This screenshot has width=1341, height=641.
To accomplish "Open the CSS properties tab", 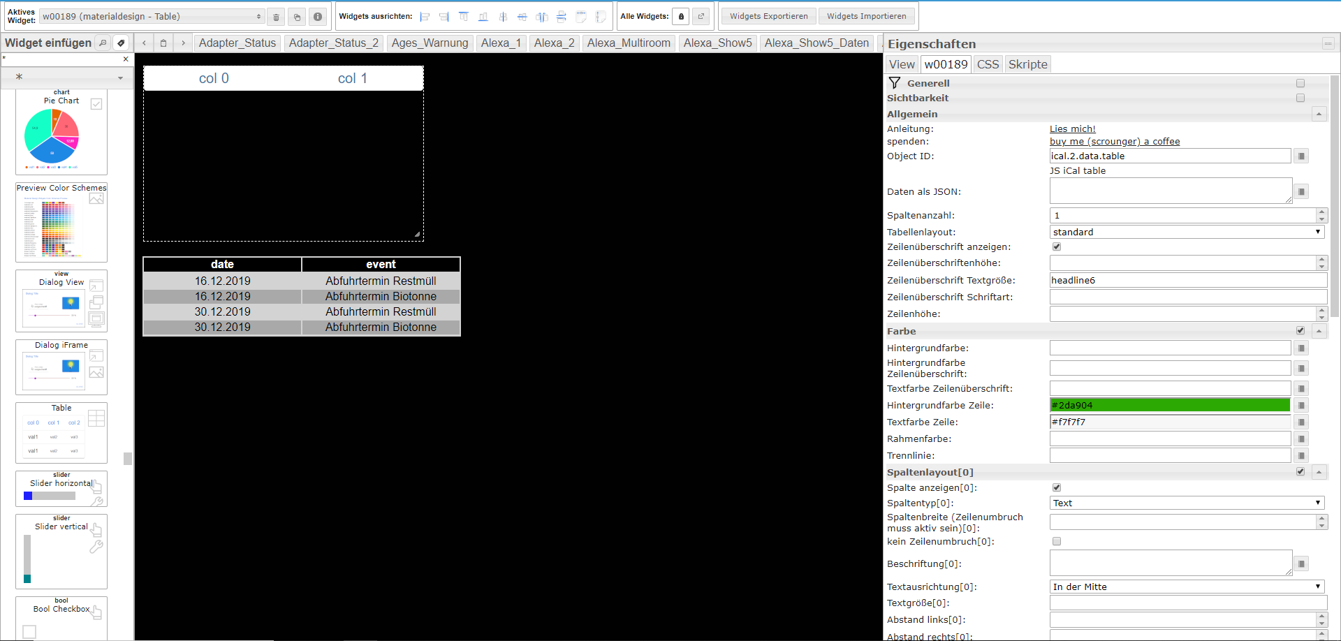I will coord(988,64).
